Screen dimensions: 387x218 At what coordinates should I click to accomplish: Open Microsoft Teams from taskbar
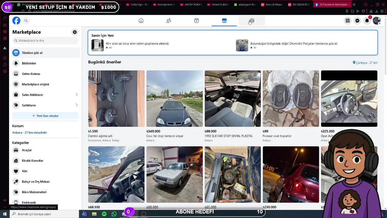84,214
